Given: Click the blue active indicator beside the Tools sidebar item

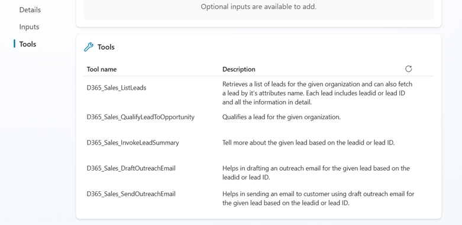Looking at the screenshot, I should tap(14, 44).
